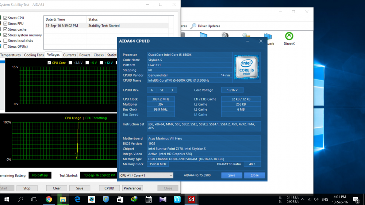Open taskbar search

[21, 199]
